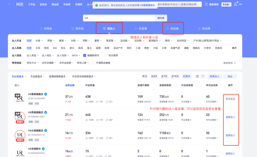Check the 知衣推荐 checkbox
This screenshot has height=157, width=257.
point(106,55)
